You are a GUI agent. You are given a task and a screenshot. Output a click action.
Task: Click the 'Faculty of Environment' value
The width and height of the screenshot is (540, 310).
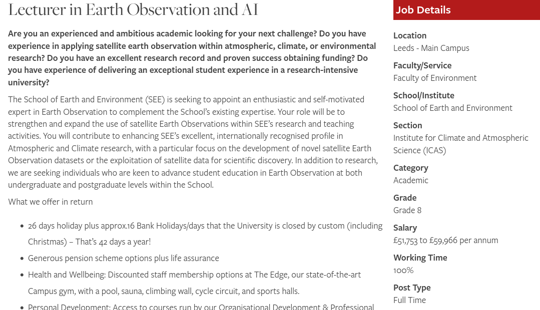tap(435, 78)
